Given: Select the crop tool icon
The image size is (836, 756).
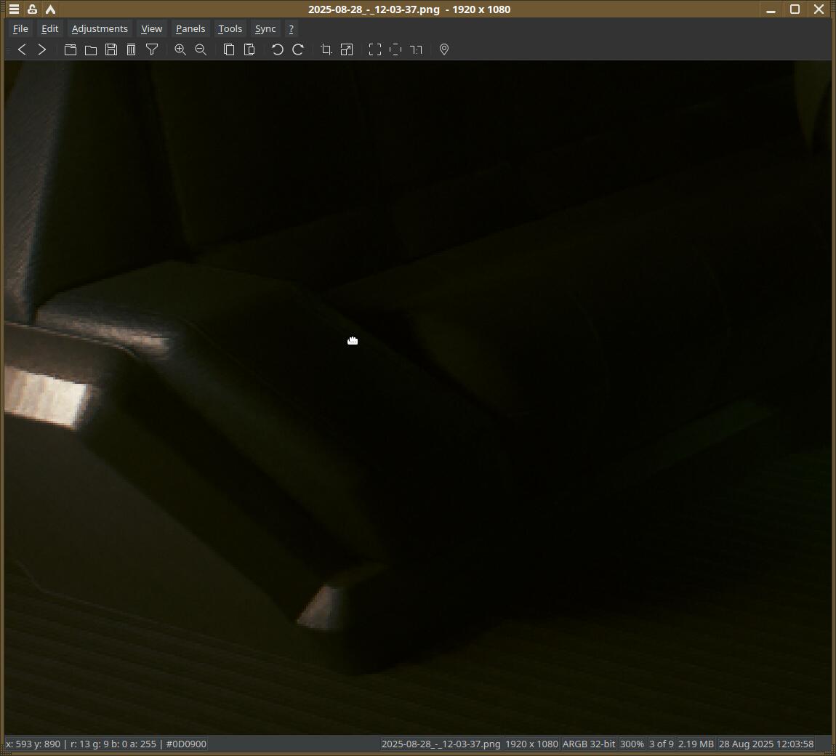Looking at the screenshot, I should tap(326, 49).
